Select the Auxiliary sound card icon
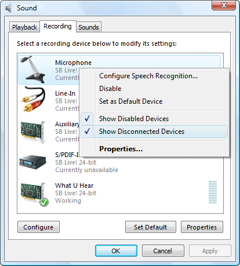Screen dimensions: 240x266 point(33,132)
